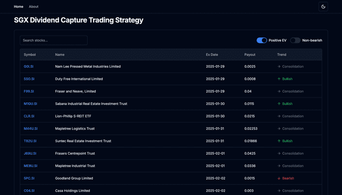Click the Consolidation arrow icon for Frasers Centrepoint Trust
This screenshot has width=342, height=195.
279,153
